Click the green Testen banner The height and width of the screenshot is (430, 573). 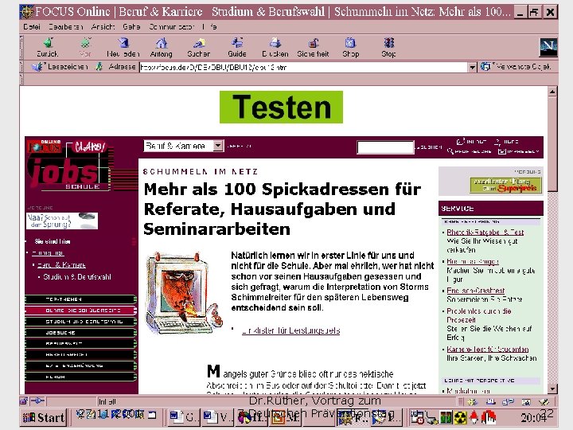pyautogui.click(x=281, y=107)
